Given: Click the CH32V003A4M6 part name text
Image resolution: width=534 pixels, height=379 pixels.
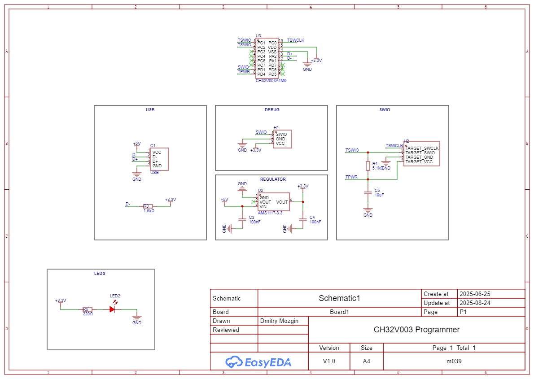Looking at the screenshot, I should (271, 81).
